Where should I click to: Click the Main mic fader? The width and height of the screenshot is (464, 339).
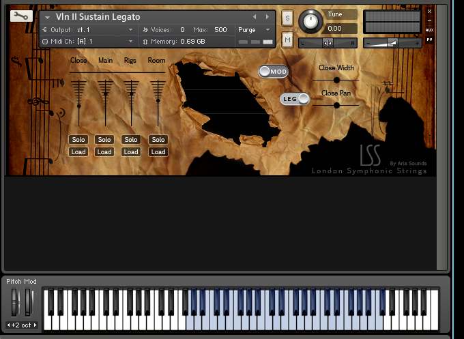pyautogui.click(x=105, y=94)
